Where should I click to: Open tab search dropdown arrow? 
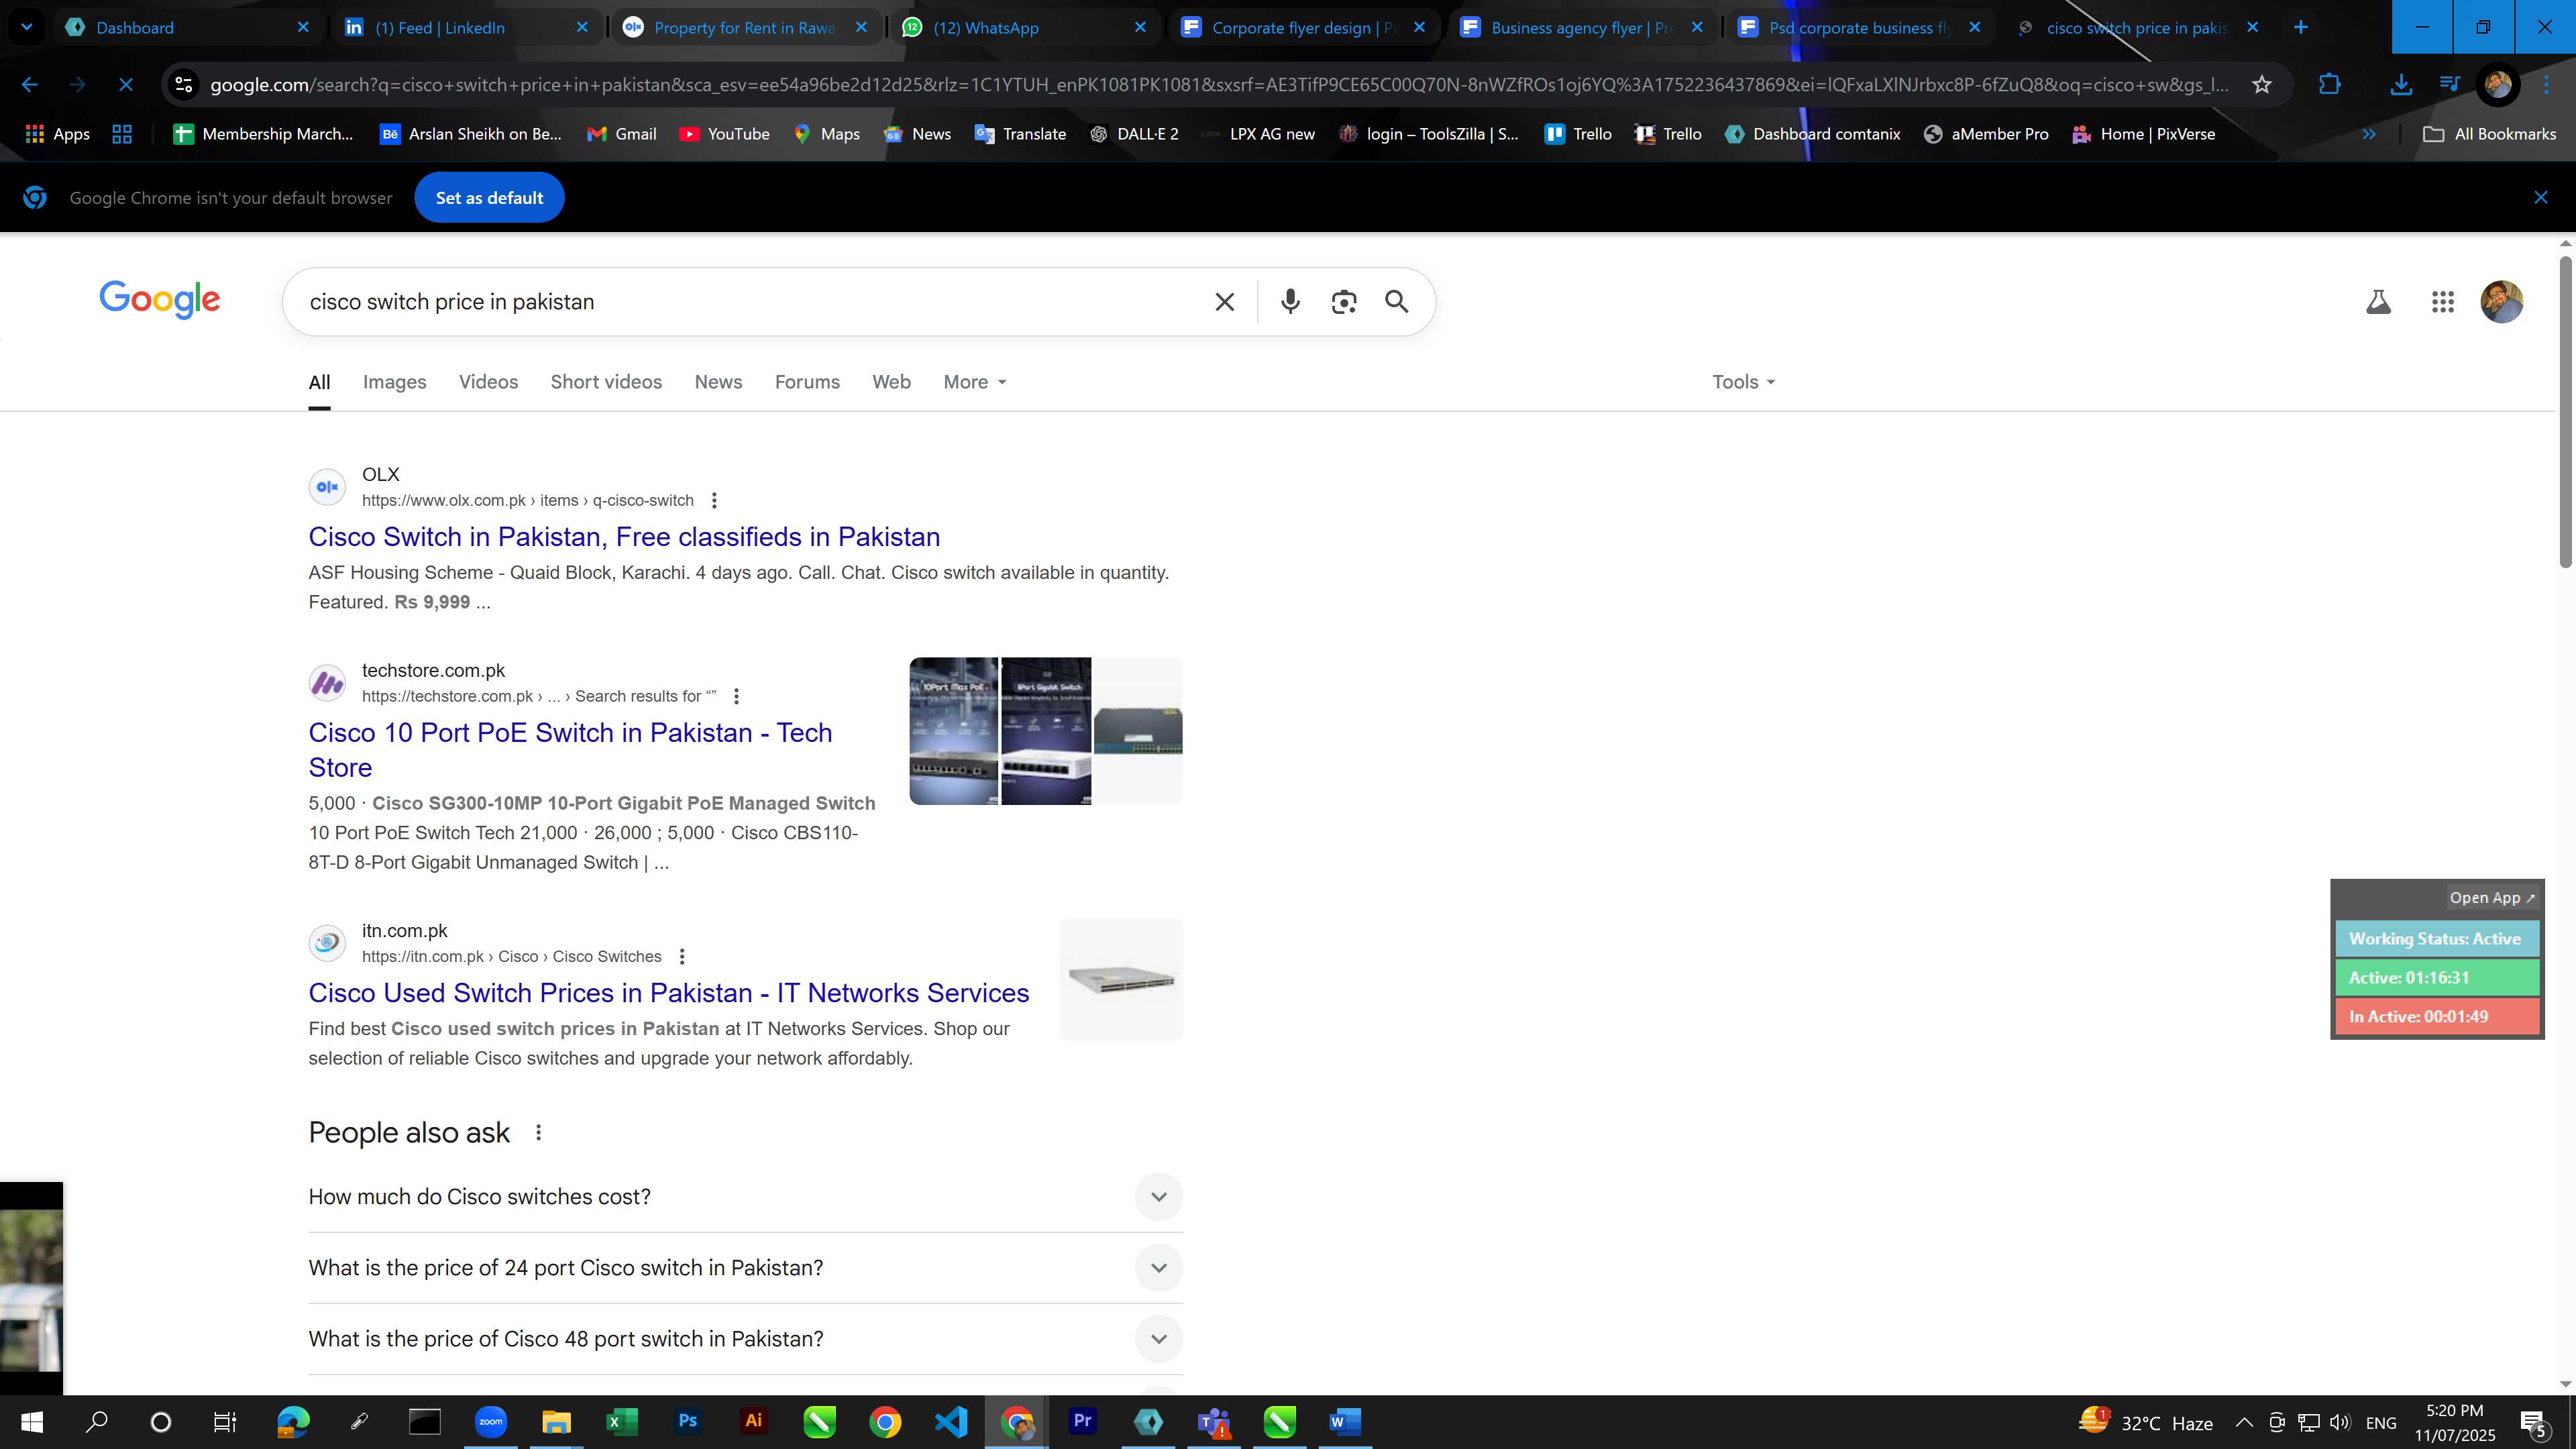coord(27,27)
